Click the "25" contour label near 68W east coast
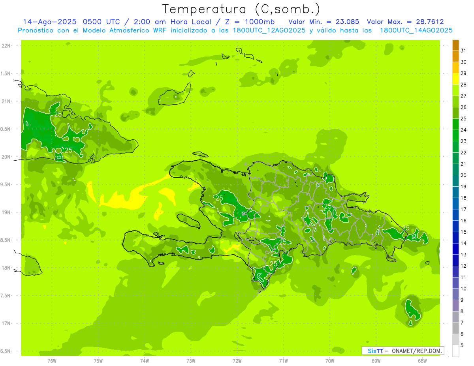Screen dimensions: 474x366 point(406,228)
